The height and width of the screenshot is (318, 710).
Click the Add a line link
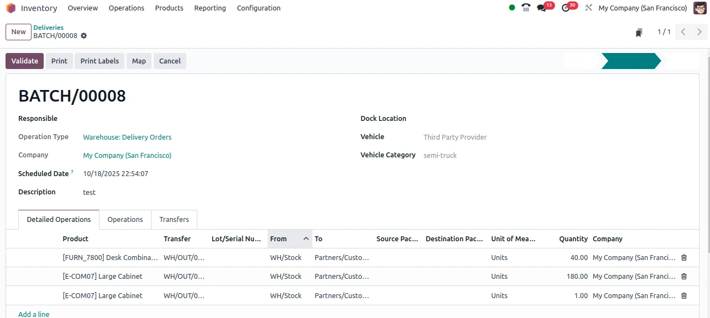pos(34,314)
